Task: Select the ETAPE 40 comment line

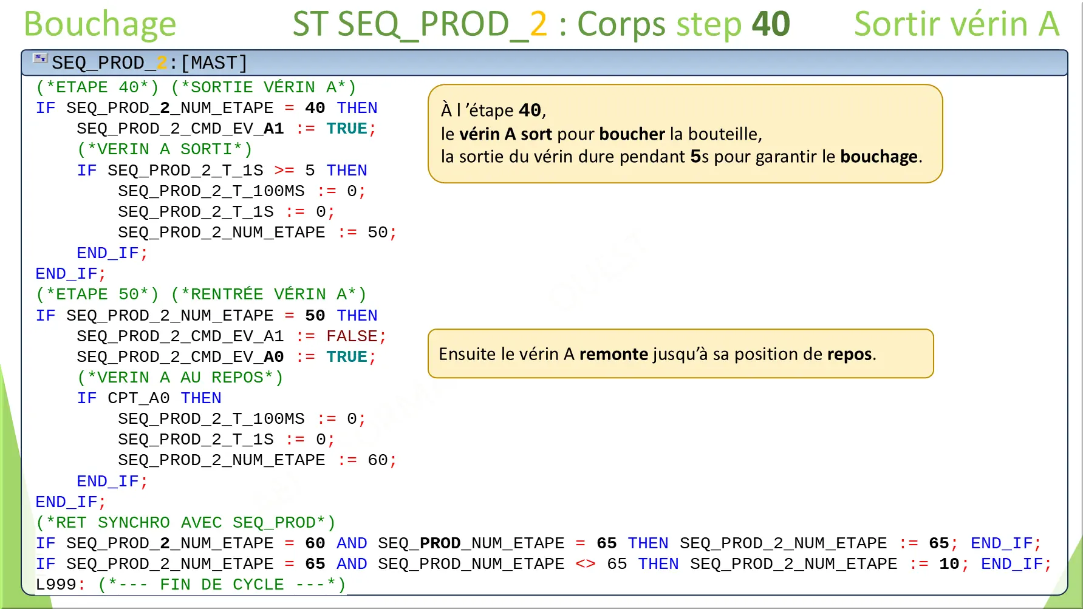Action: (195, 87)
